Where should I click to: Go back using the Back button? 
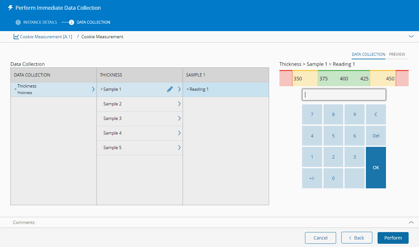click(x=356, y=238)
